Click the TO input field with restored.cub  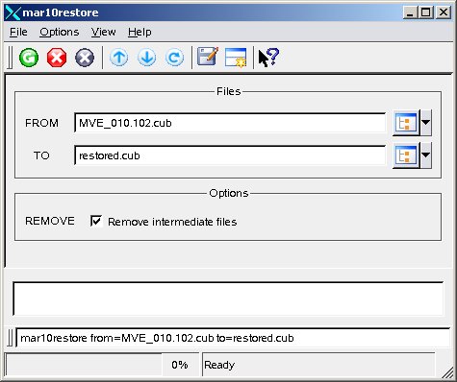pyautogui.click(x=230, y=155)
